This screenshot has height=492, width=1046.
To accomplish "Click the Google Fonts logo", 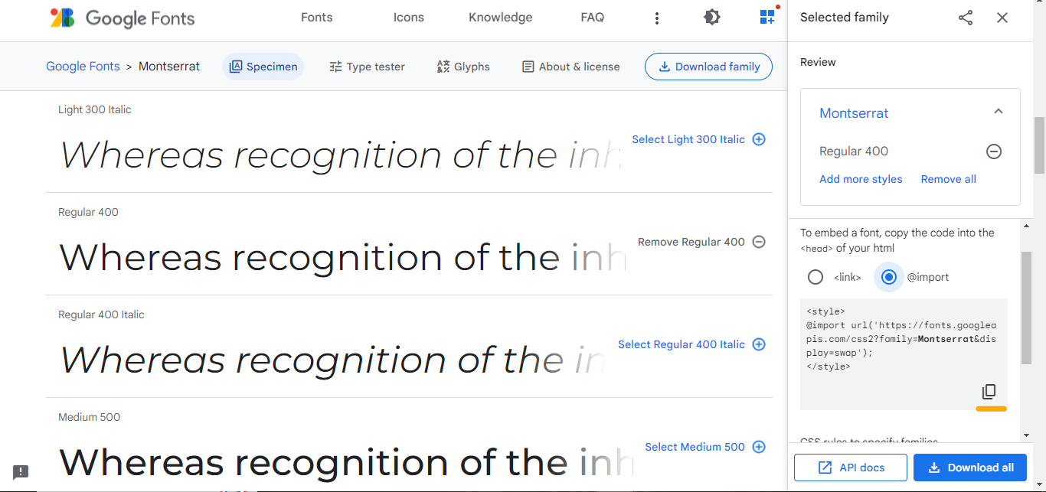I will coord(122,18).
